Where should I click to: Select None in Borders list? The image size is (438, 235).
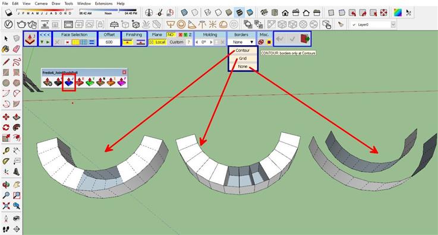point(242,66)
